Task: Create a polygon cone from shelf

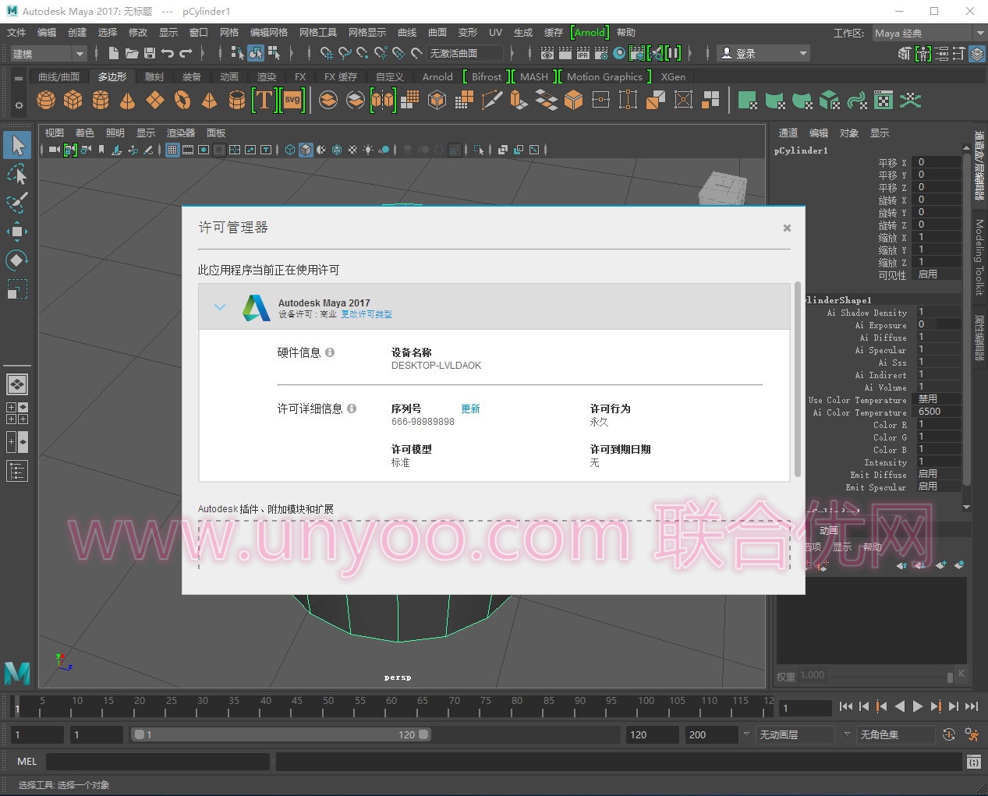Action: tap(128, 101)
